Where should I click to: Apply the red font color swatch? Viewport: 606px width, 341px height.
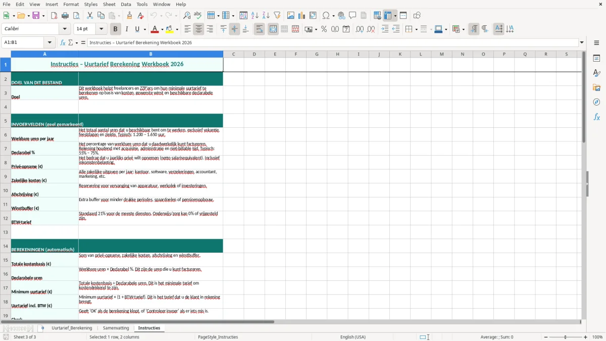pyautogui.click(x=155, y=29)
